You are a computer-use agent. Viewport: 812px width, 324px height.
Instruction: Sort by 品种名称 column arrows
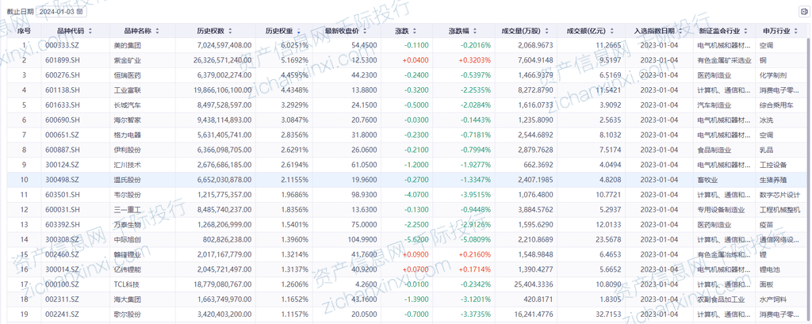158,31
